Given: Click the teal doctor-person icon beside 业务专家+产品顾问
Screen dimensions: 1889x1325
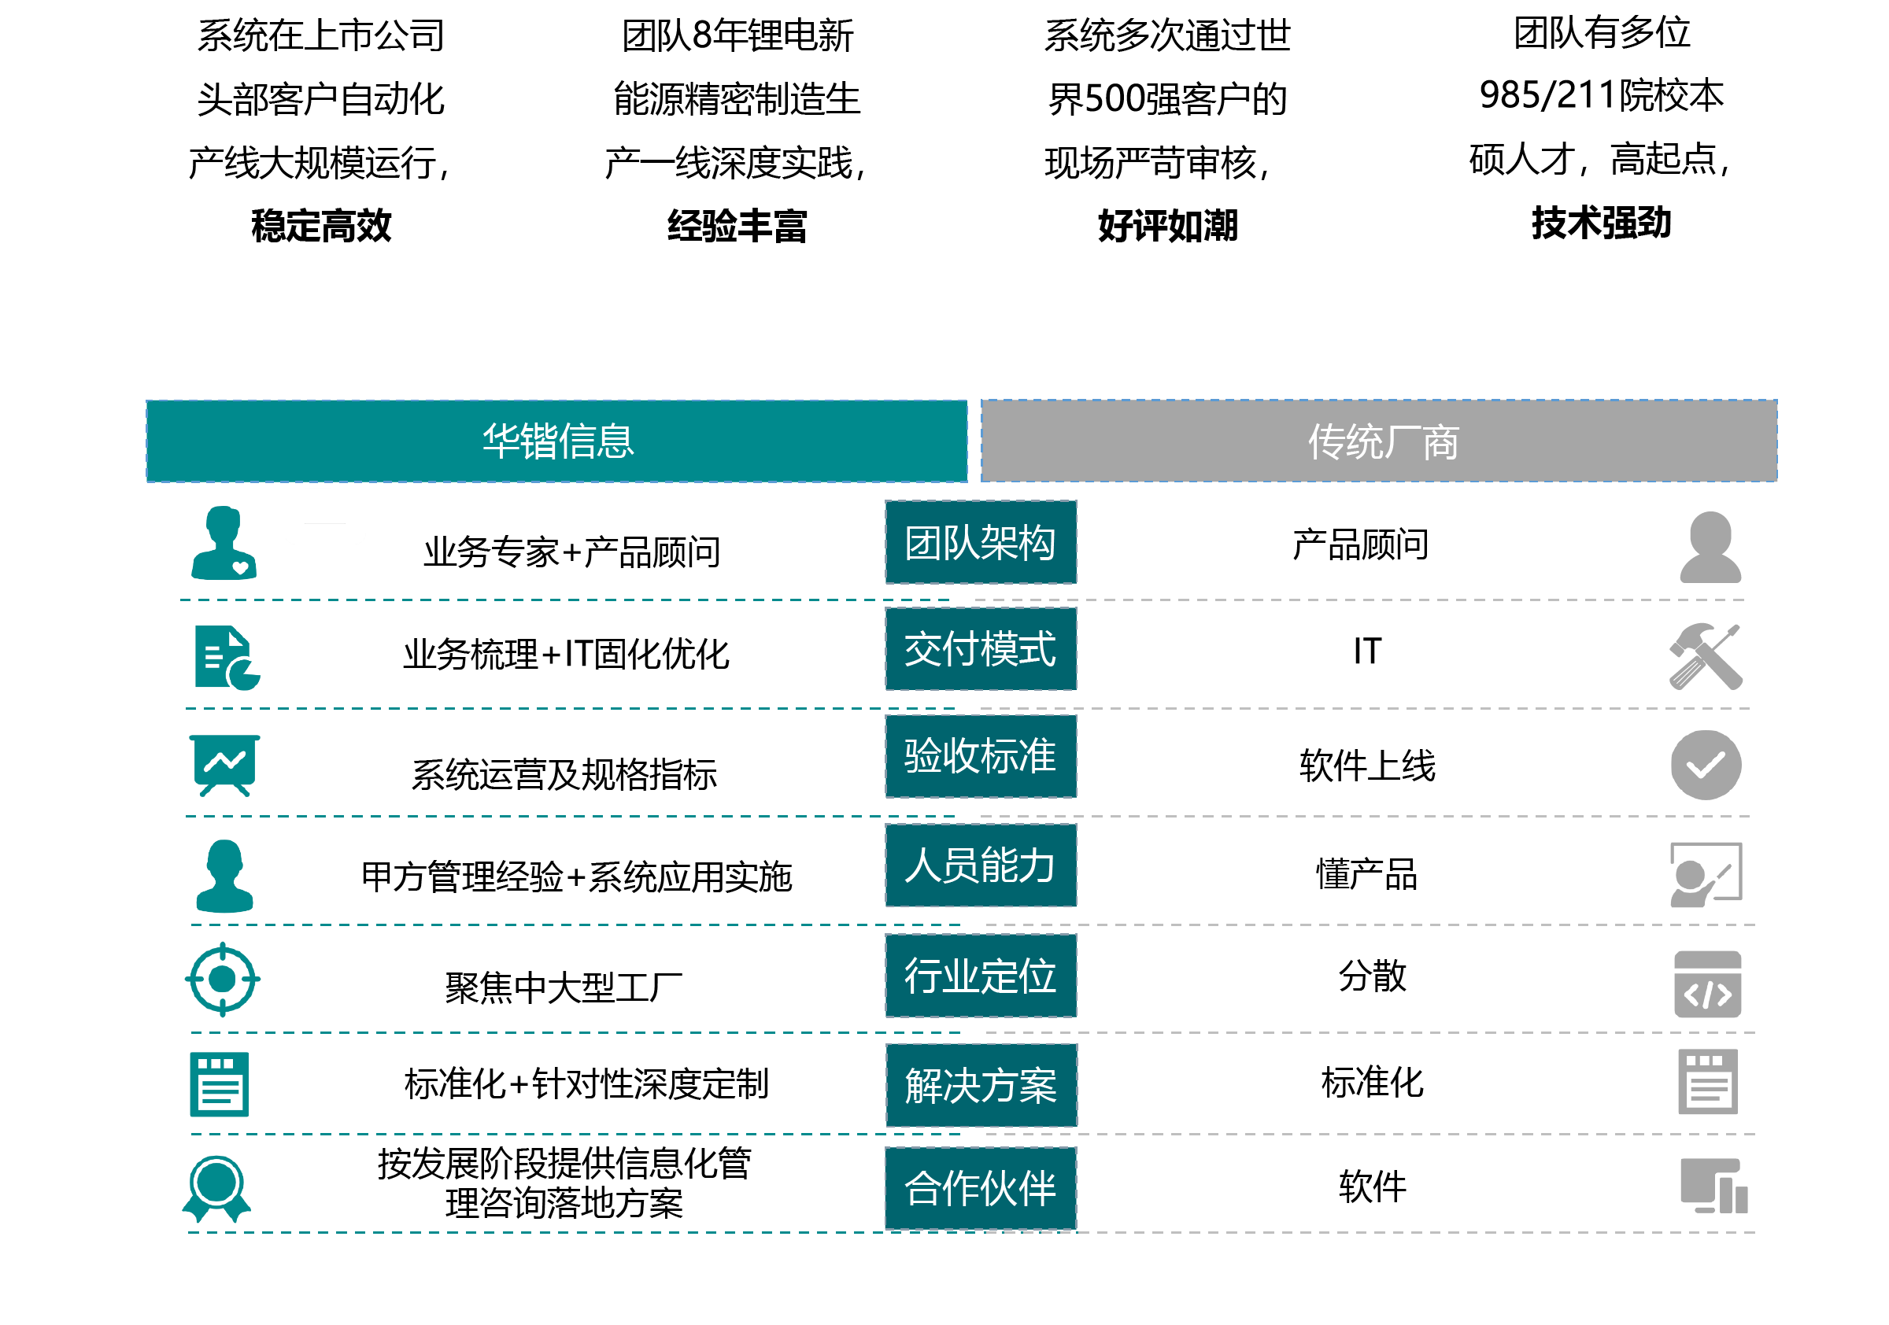Looking at the screenshot, I should pos(224,544).
